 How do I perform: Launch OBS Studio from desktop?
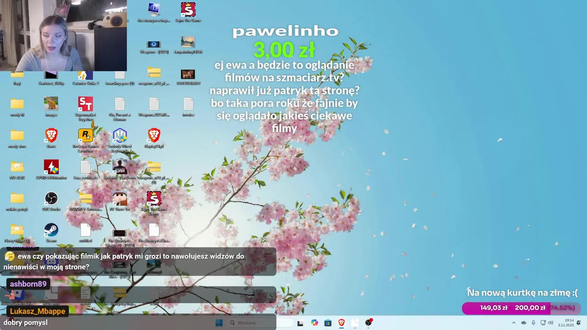pyautogui.click(x=51, y=201)
